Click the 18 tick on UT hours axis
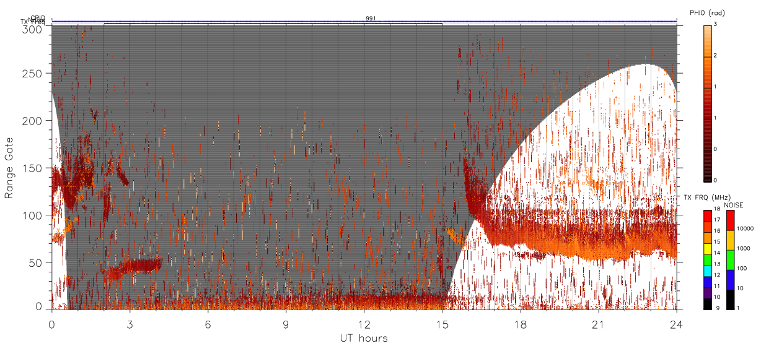 pos(521,324)
